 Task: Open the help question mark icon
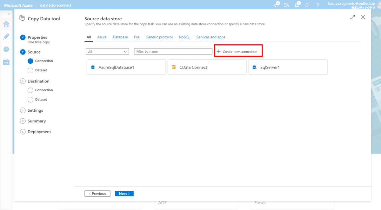[x=317, y=5]
